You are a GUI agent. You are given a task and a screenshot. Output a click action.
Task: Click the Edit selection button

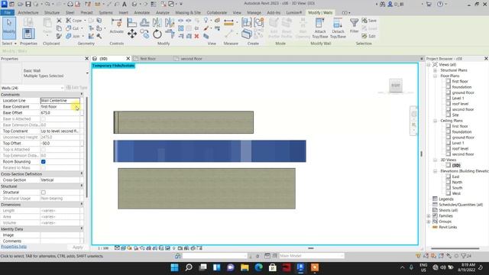coord(369,36)
